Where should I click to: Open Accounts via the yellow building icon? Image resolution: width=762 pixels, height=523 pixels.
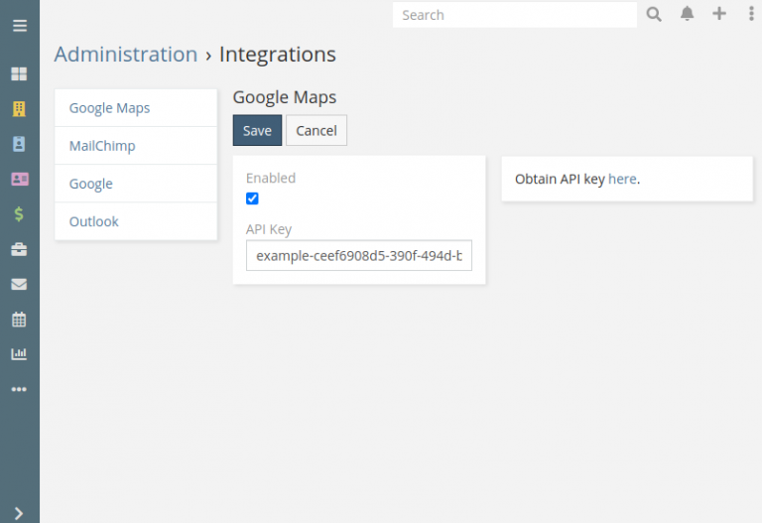click(19, 109)
